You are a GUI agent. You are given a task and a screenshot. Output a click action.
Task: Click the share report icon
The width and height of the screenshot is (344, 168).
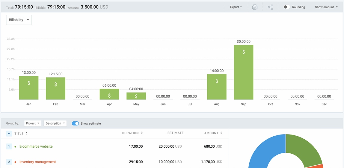[x=270, y=7]
